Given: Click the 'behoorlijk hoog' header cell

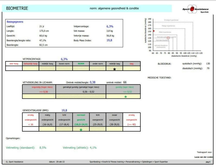Looking at the screenshot, I should pos(31,64).
